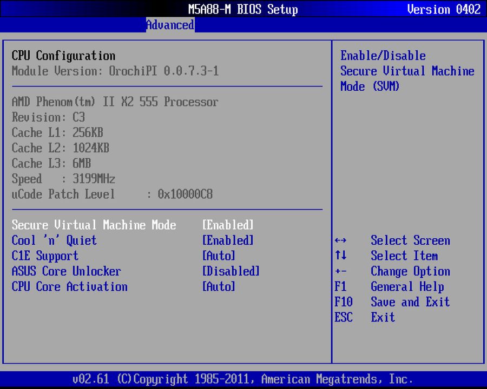Select the C1E Support option

(x=45, y=256)
